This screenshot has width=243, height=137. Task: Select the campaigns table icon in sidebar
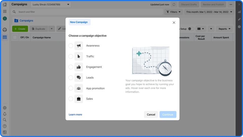click(5, 37)
